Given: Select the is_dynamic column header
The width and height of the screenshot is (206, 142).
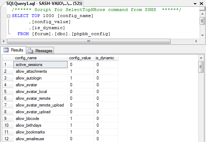Looking at the screenshot, I should click(106, 58).
